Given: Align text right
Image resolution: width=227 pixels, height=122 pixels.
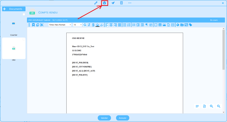Looking at the screenshot, I should [x=115, y=25].
